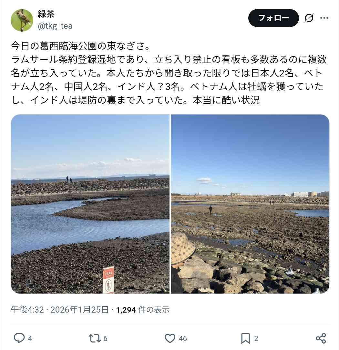Open the right photo of tidal flat
This screenshot has height=350, width=339.
[250, 204]
